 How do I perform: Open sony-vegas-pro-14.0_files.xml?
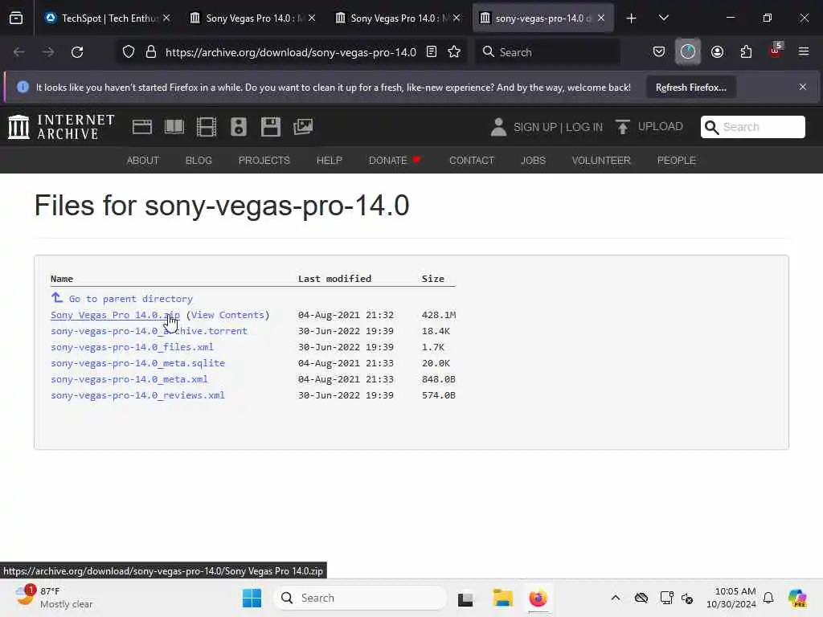point(132,347)
